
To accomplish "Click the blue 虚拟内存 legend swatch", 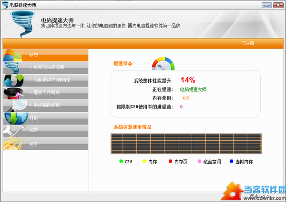I will tap(232, 161).
